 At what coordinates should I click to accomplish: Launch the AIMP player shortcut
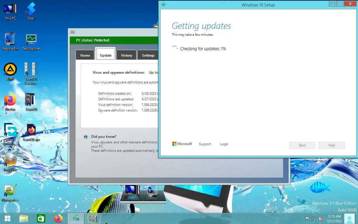point(10,72)
